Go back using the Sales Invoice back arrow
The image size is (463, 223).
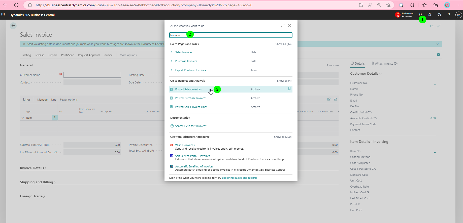click(13, 26)
